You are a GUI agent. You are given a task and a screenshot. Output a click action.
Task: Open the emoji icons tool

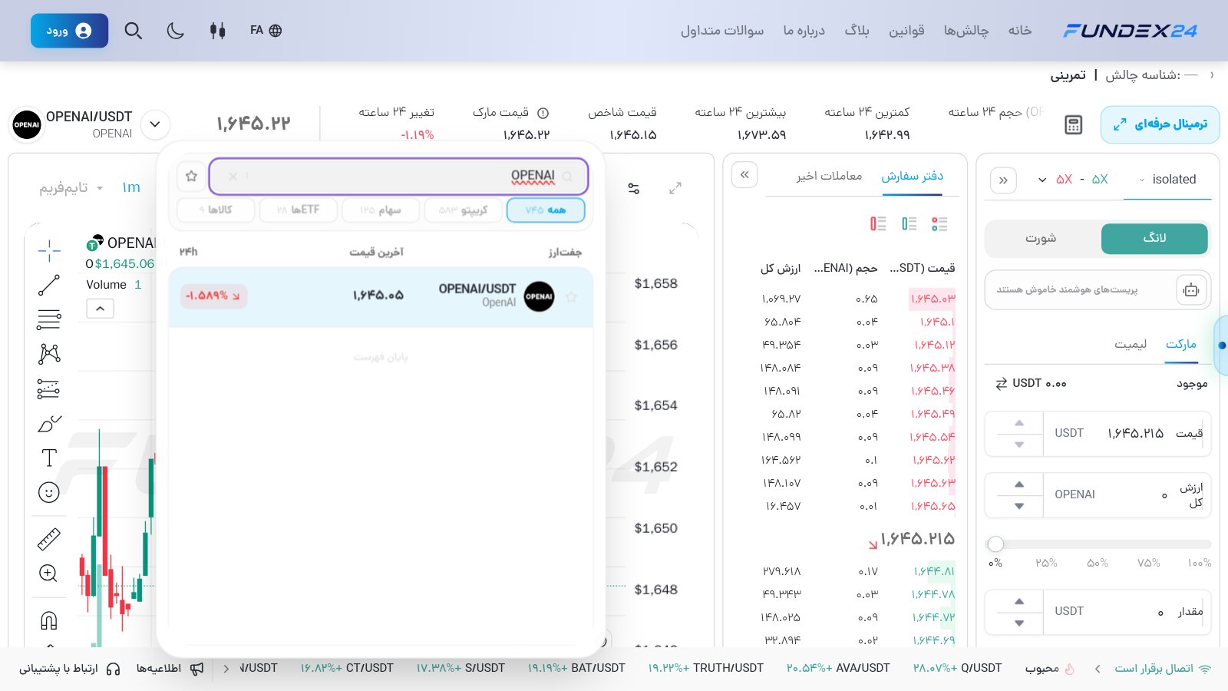pyautogui.click(x=49, y=493)
